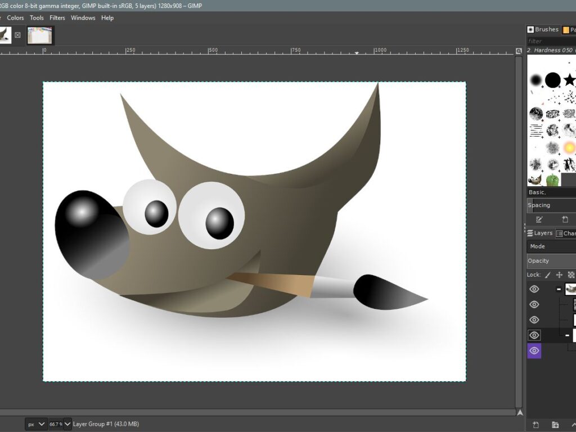Open the zoom percentage dropdown arrow
The image size is (576, 432).
(x=67, y=424)
